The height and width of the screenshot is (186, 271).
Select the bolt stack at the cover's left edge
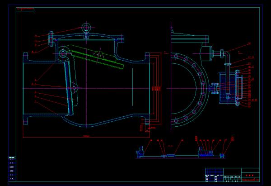(x=51, y=39)
